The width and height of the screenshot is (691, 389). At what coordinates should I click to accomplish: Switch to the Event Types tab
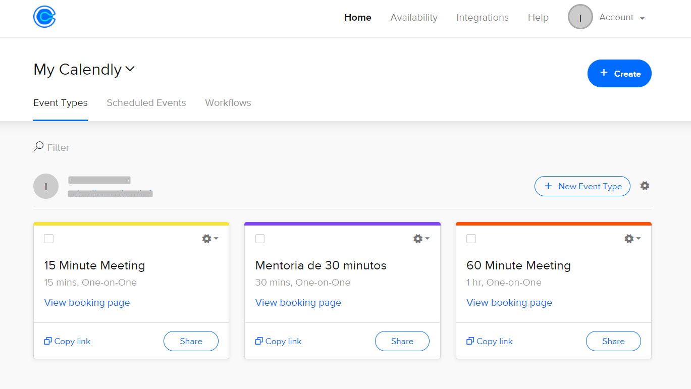coord(61,103)
